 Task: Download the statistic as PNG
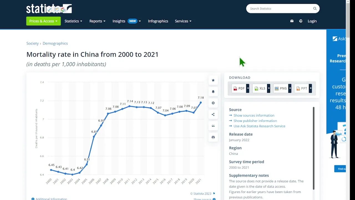281,88
